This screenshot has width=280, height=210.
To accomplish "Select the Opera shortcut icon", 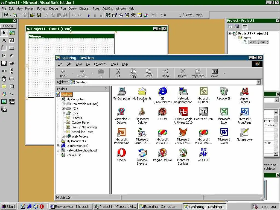I will click(121, 155).
